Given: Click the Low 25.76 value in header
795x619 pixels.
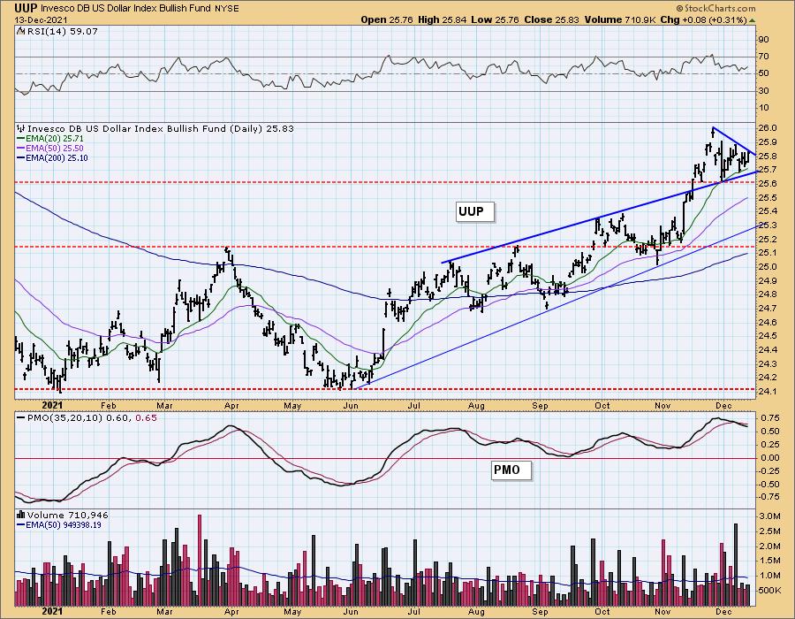Looking at the screenshot, I should point(496,19).
